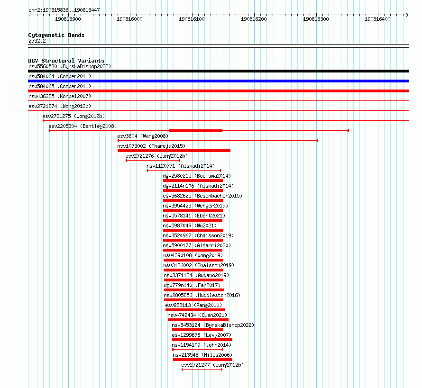Click ruler position 190816400
Image resolution: width=422 pixels, height=388 pixels.
tap(377, 19)
